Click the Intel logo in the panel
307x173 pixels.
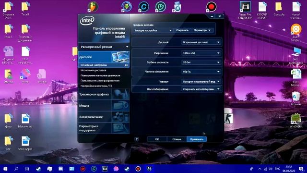[87, 20]
